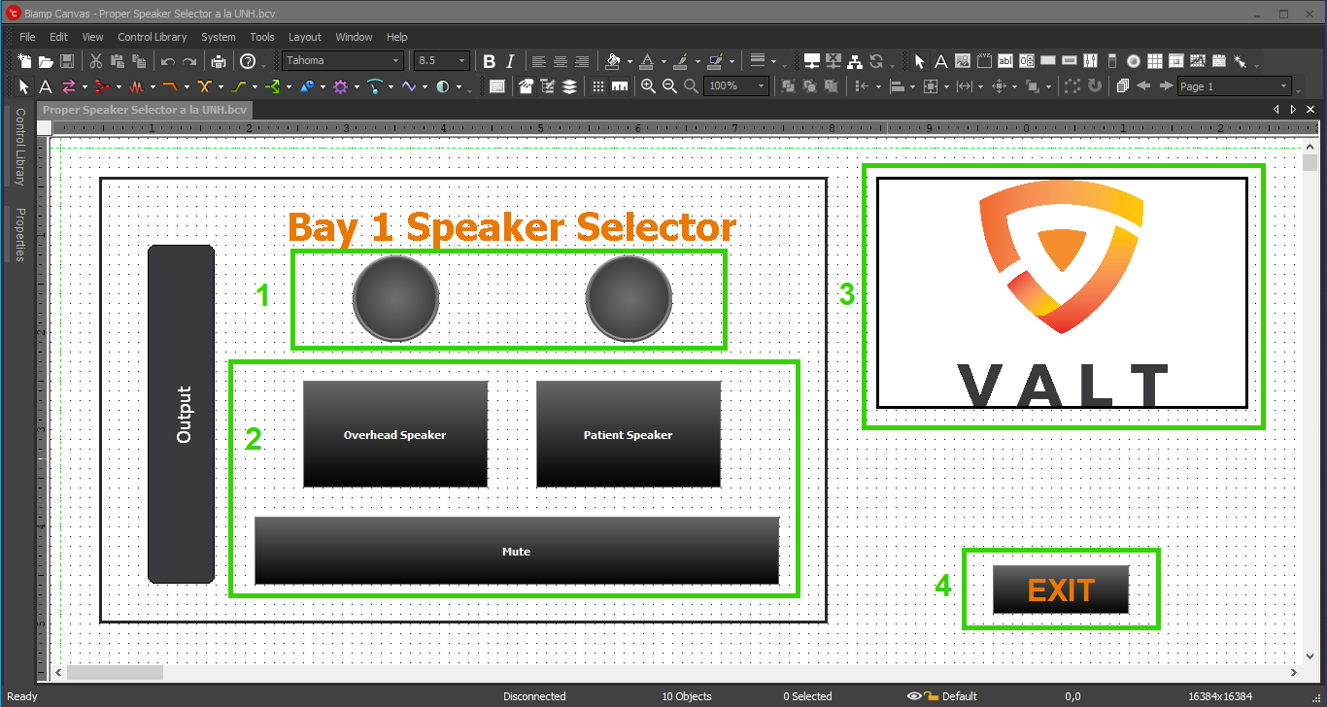Viewport: 1327px width, 707px height.
Task: Click the Zoom Out magnifier icon
Action: (669, 86)
